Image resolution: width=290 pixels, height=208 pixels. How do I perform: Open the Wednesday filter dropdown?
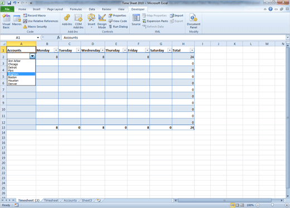(103, 50)
